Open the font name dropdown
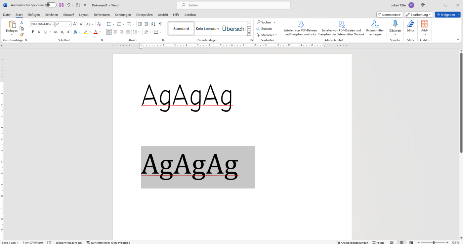This screenshot has height=244, width=463. click(42, 24)
